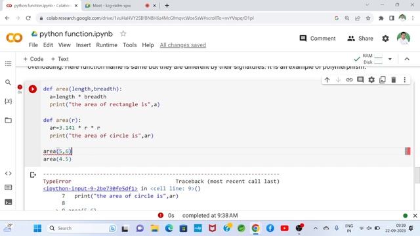
Task: Expand RAM and Disk connection dropdown
Action: 390,59
